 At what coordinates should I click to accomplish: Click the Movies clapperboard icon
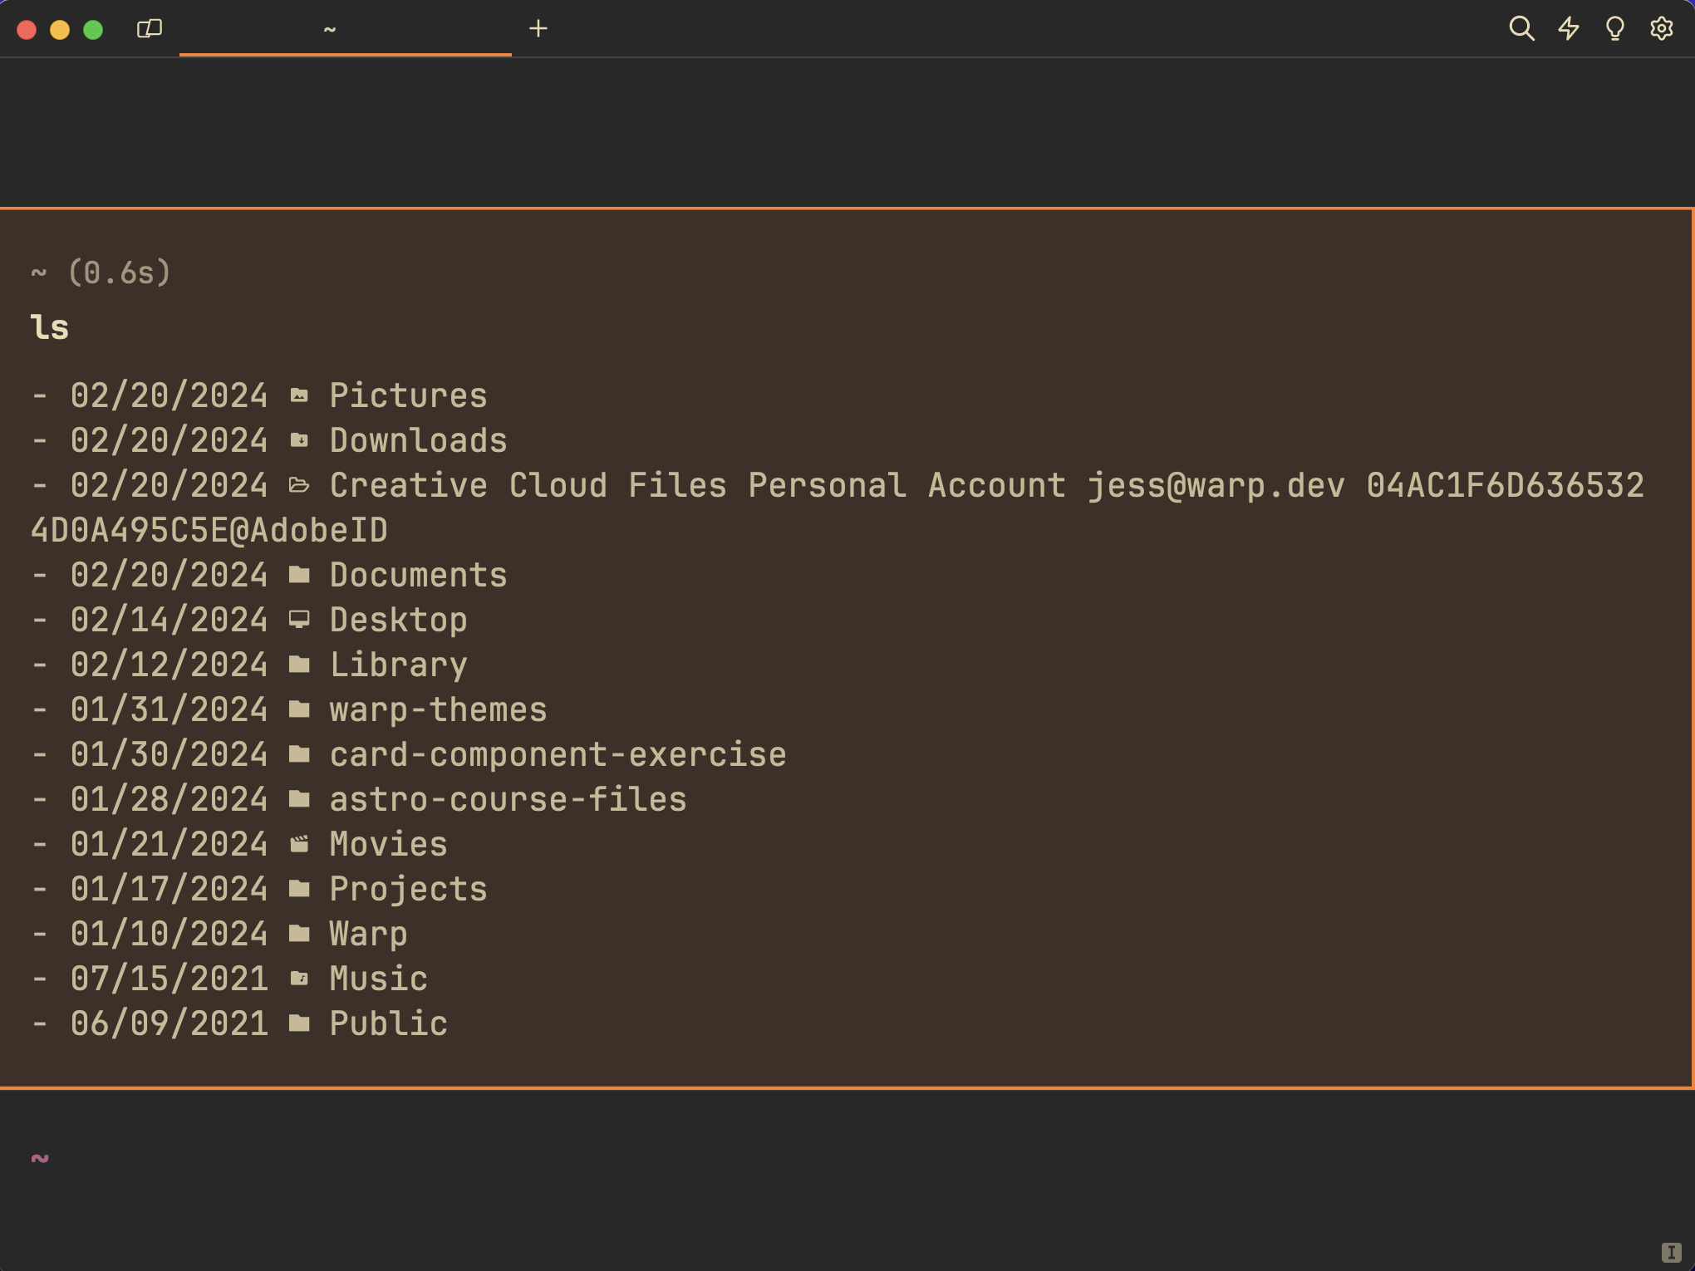(x=299, y=844)
